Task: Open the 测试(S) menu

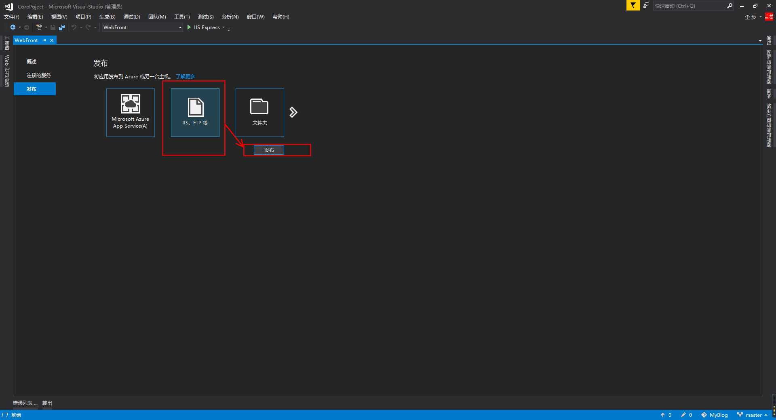Action: 206,17
